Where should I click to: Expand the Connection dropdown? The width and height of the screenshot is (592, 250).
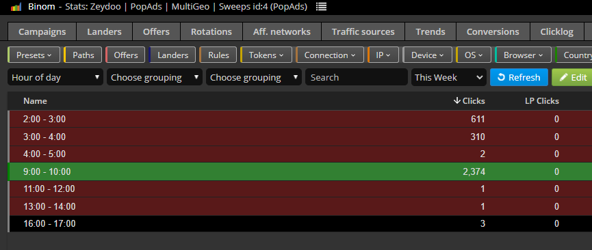330,55
